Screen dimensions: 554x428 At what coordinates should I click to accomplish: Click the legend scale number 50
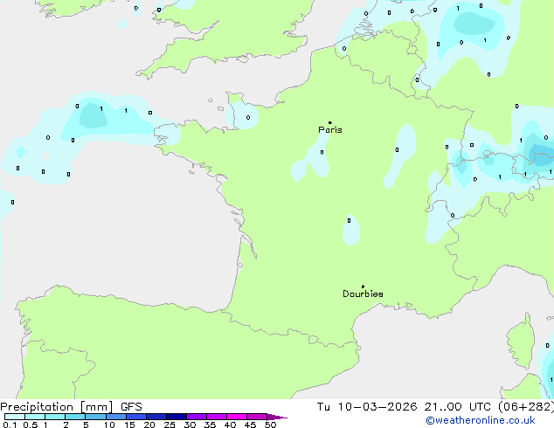[271, 425]
